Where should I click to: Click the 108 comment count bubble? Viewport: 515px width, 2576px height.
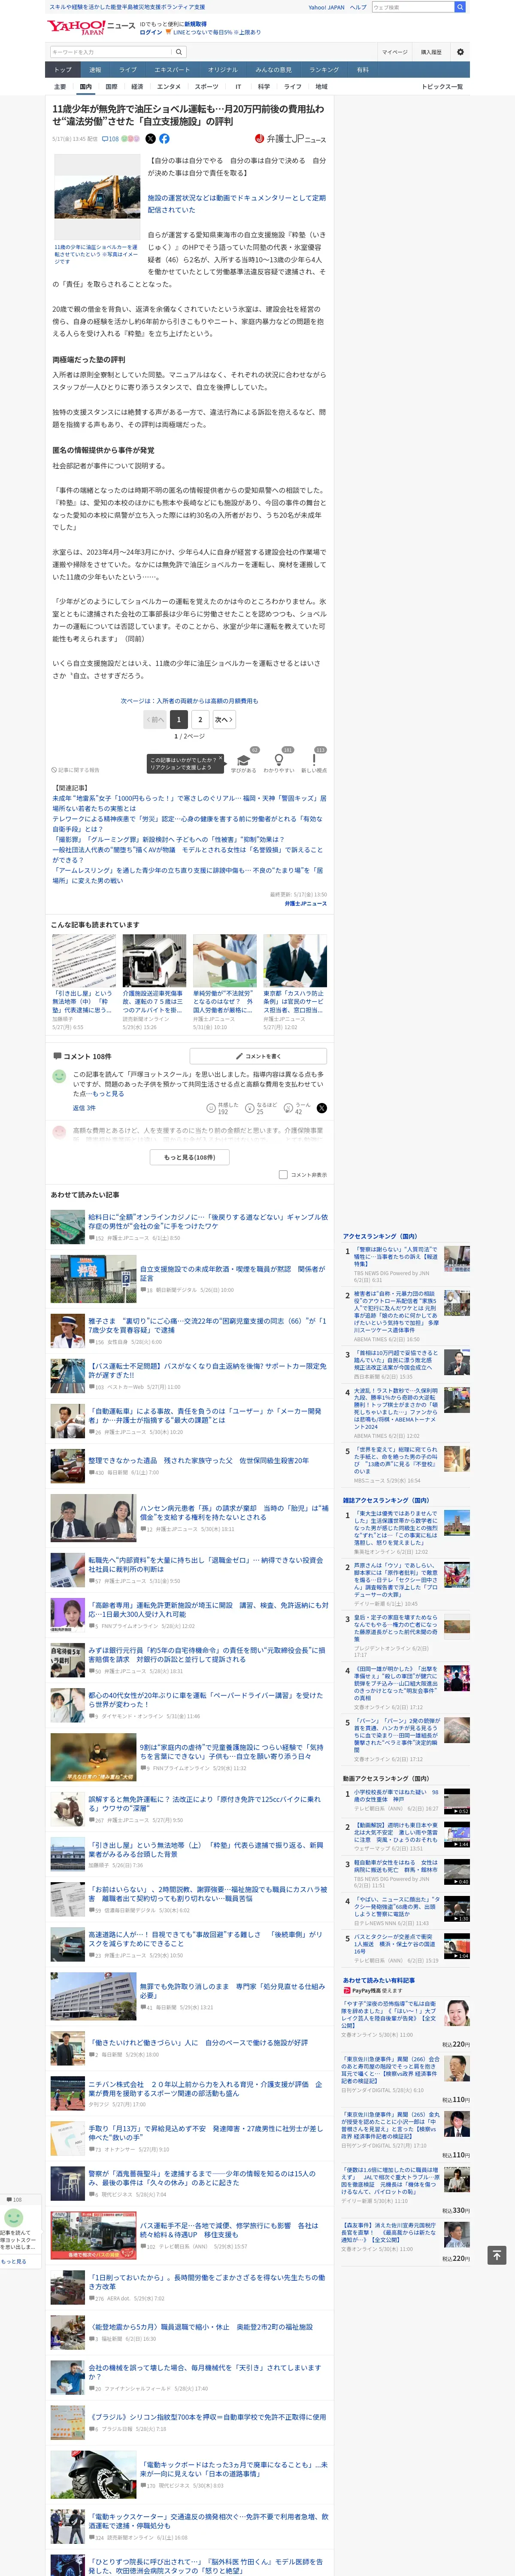[110, 139]
